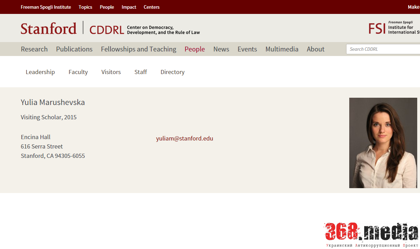The height and width of the screenshot is (249, 420).
Task: Open Fellowships and Teaching section
Action: [x=138, y=49]
